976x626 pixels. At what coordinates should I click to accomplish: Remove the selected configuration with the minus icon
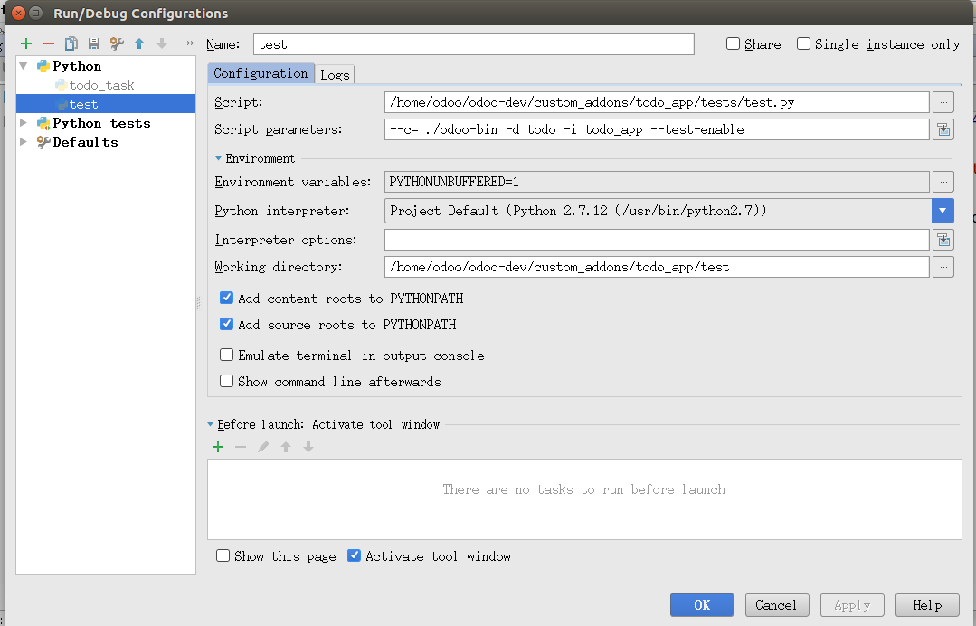coord(49,43)
